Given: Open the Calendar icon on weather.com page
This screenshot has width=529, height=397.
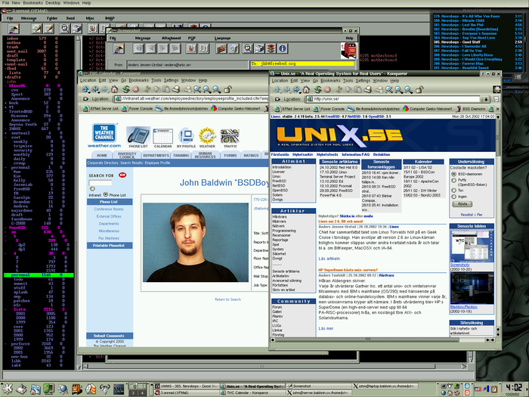Looking at the screenshot, I should (163, 136).
